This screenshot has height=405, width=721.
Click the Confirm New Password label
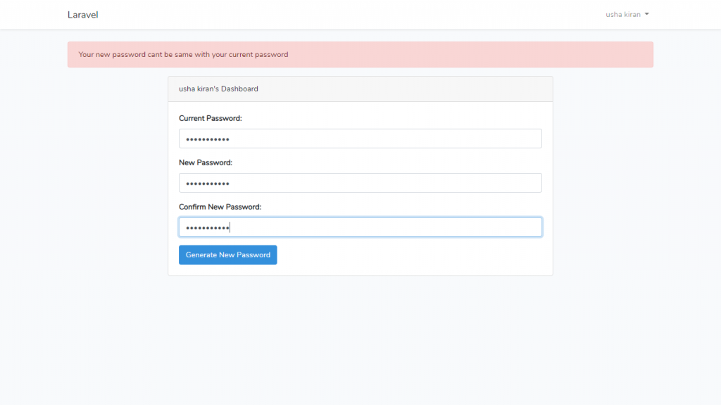point(220,207)
